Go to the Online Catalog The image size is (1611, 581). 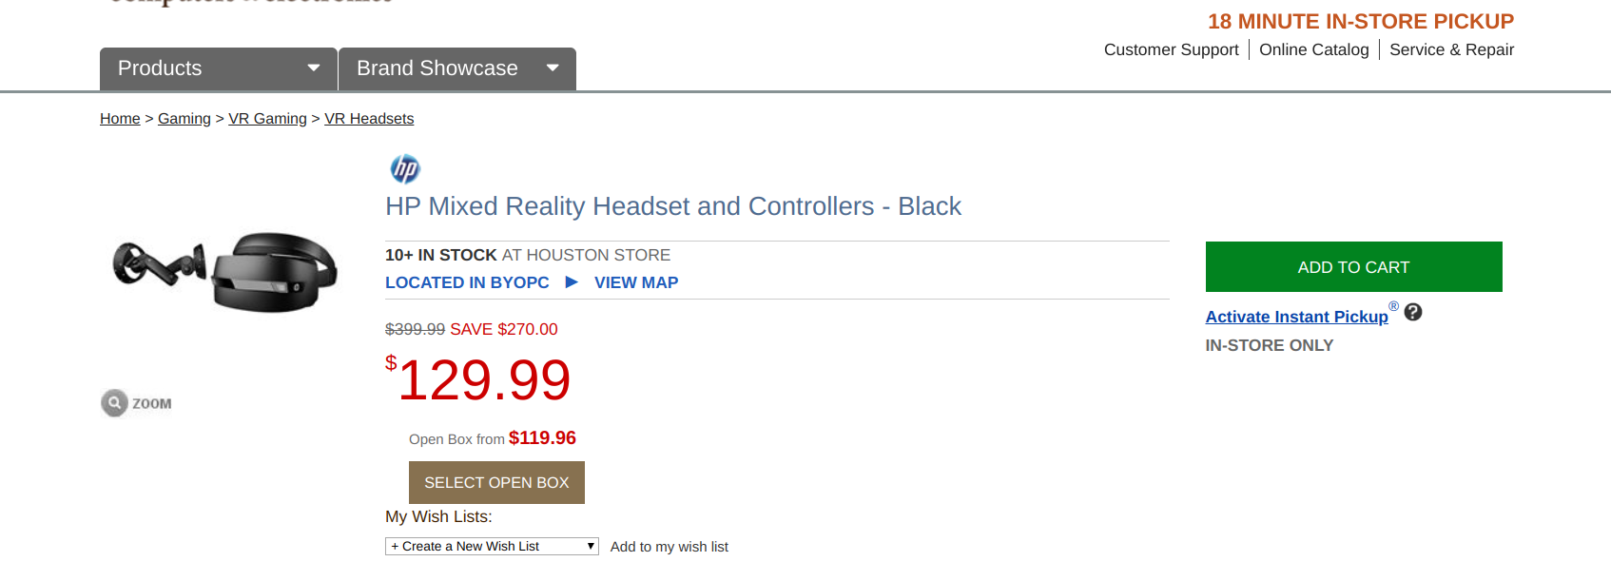click(1313, 49)
